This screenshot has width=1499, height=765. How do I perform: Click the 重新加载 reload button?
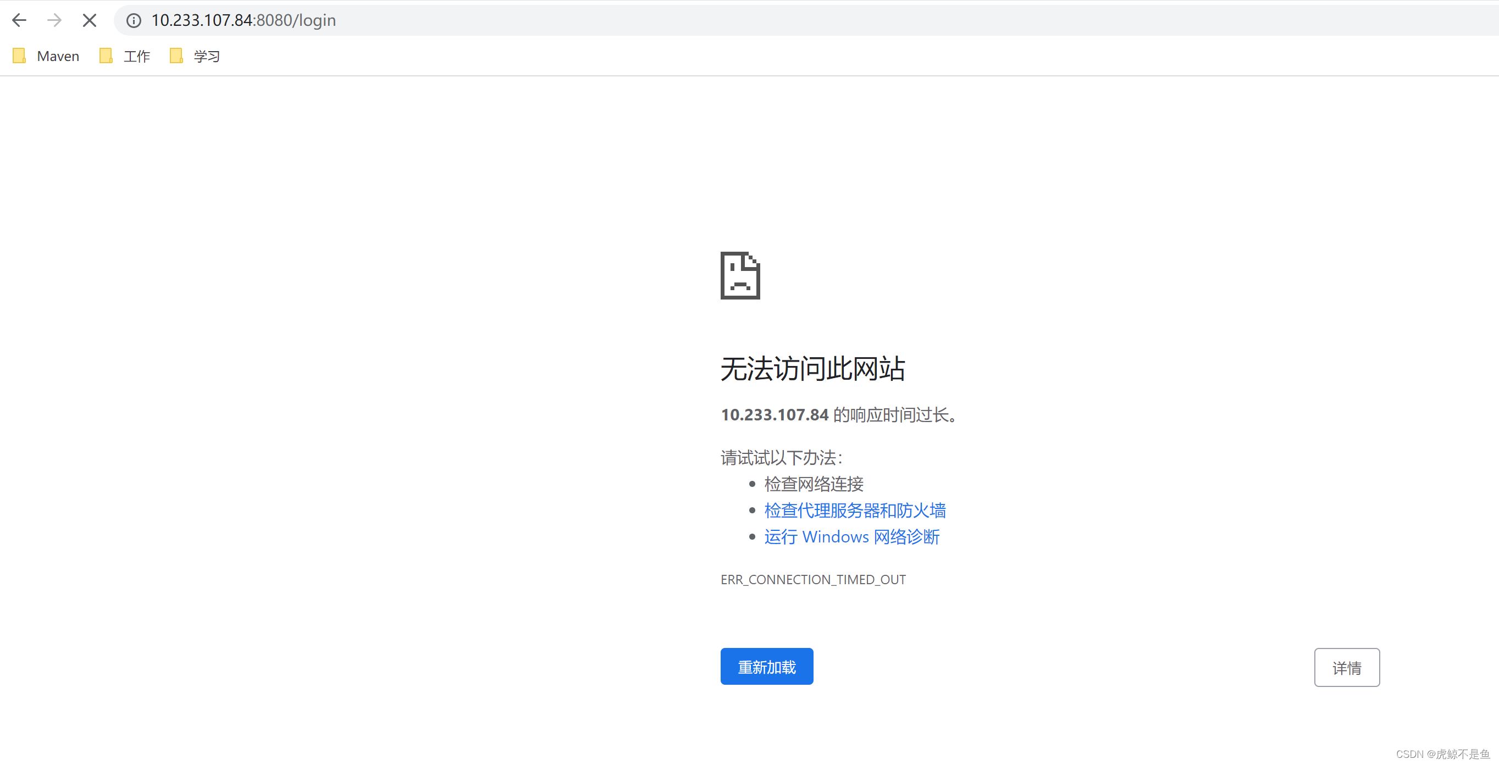coord(767,667)
